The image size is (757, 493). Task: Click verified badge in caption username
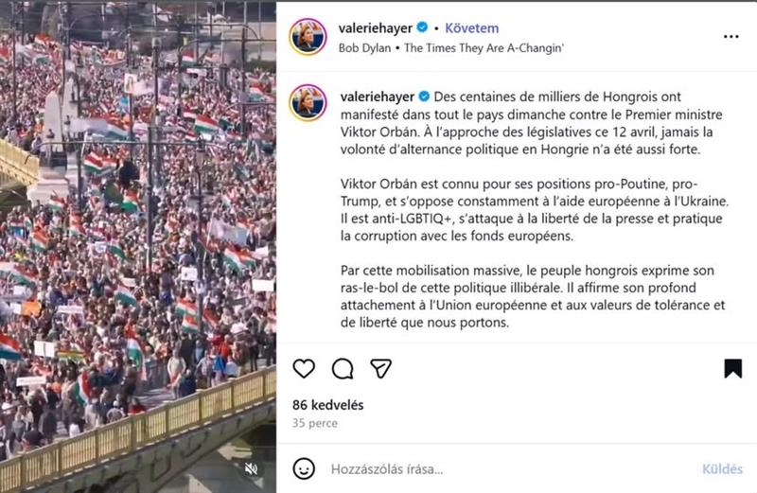tap(424, 97)
